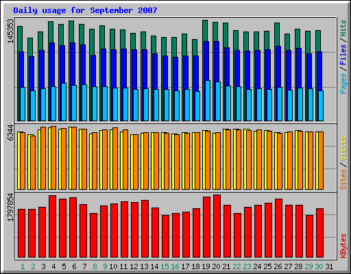
Task: Click the 'Visits' legend label
Action: pos(343,149)
